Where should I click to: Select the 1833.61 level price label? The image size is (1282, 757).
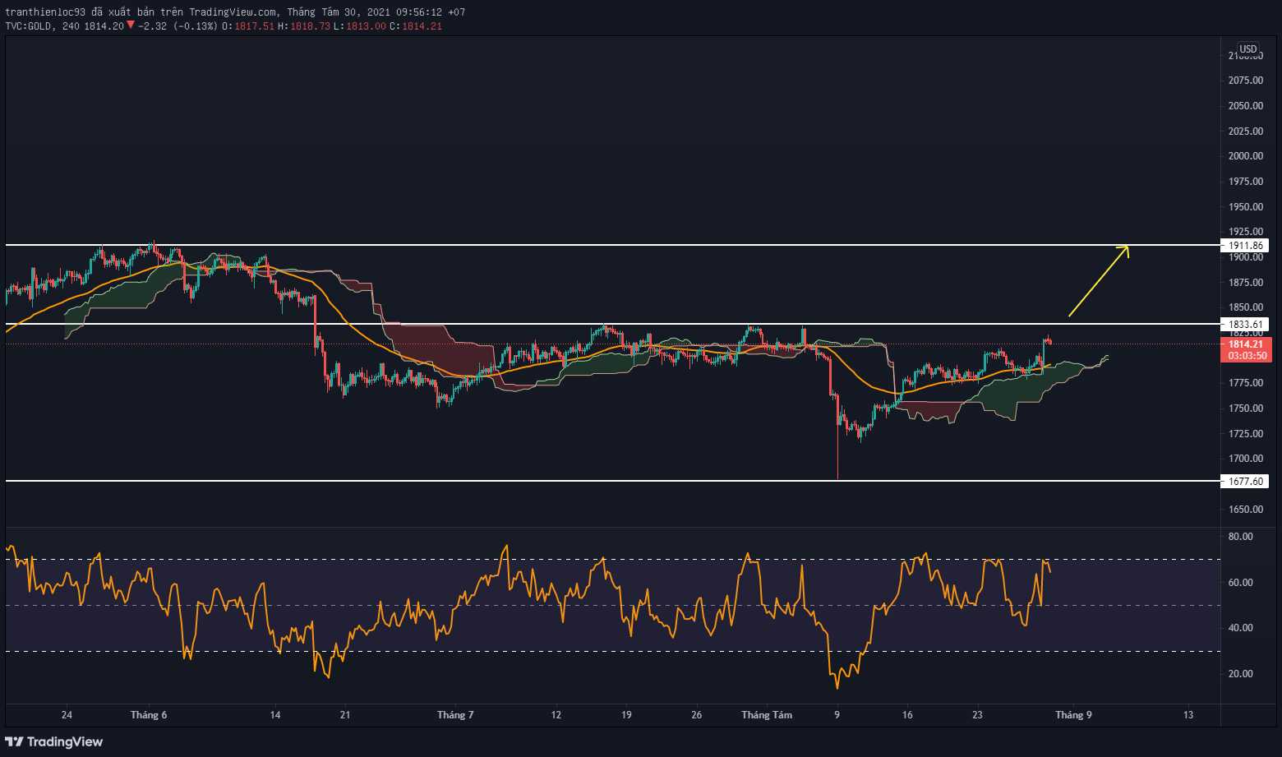[1245, 324]
